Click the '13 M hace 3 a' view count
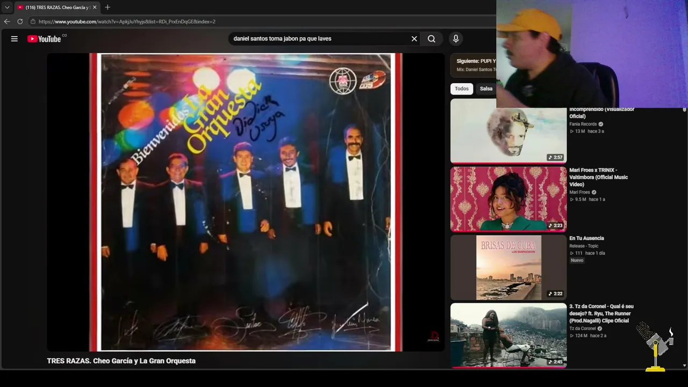Screen dimensions: 688x387 [x=586, y=132]
